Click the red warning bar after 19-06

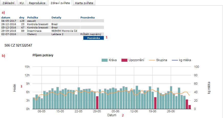[155, 103]
